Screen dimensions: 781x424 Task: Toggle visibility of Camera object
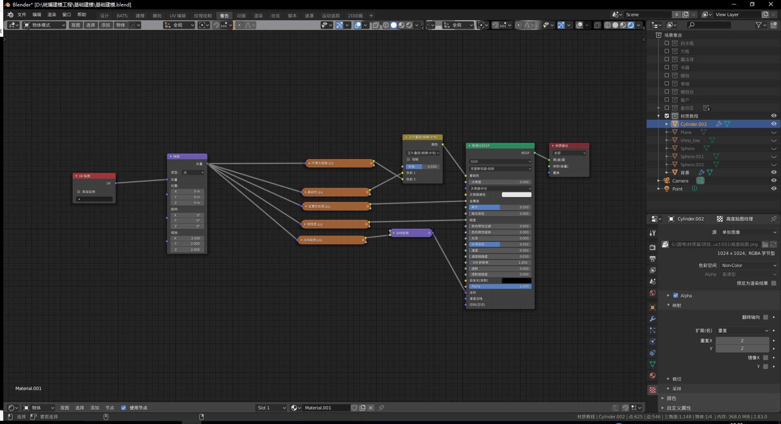[x=774, y=180]
